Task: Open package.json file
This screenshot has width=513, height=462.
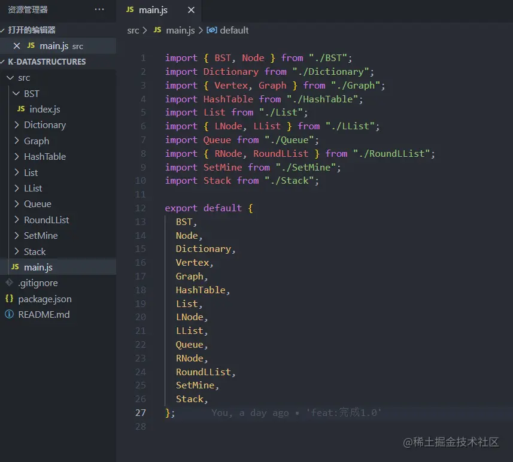Action: point(45,299)
